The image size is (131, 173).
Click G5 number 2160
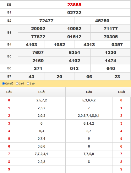point(38,61)
